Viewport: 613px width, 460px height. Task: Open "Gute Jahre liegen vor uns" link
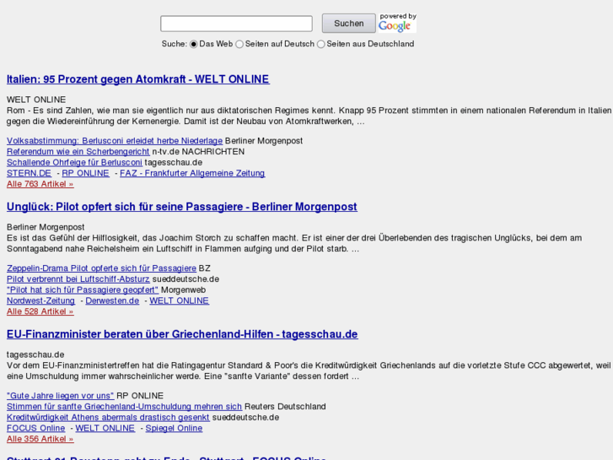[60, 396]
